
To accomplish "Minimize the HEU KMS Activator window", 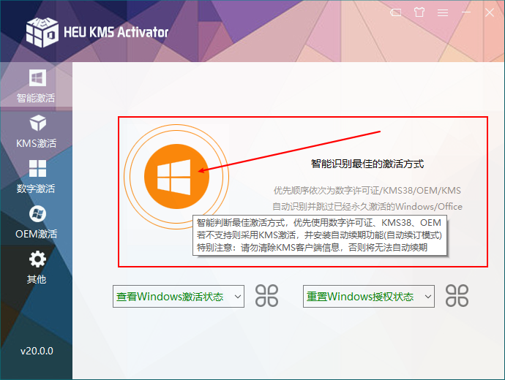I will click(466, 12).
